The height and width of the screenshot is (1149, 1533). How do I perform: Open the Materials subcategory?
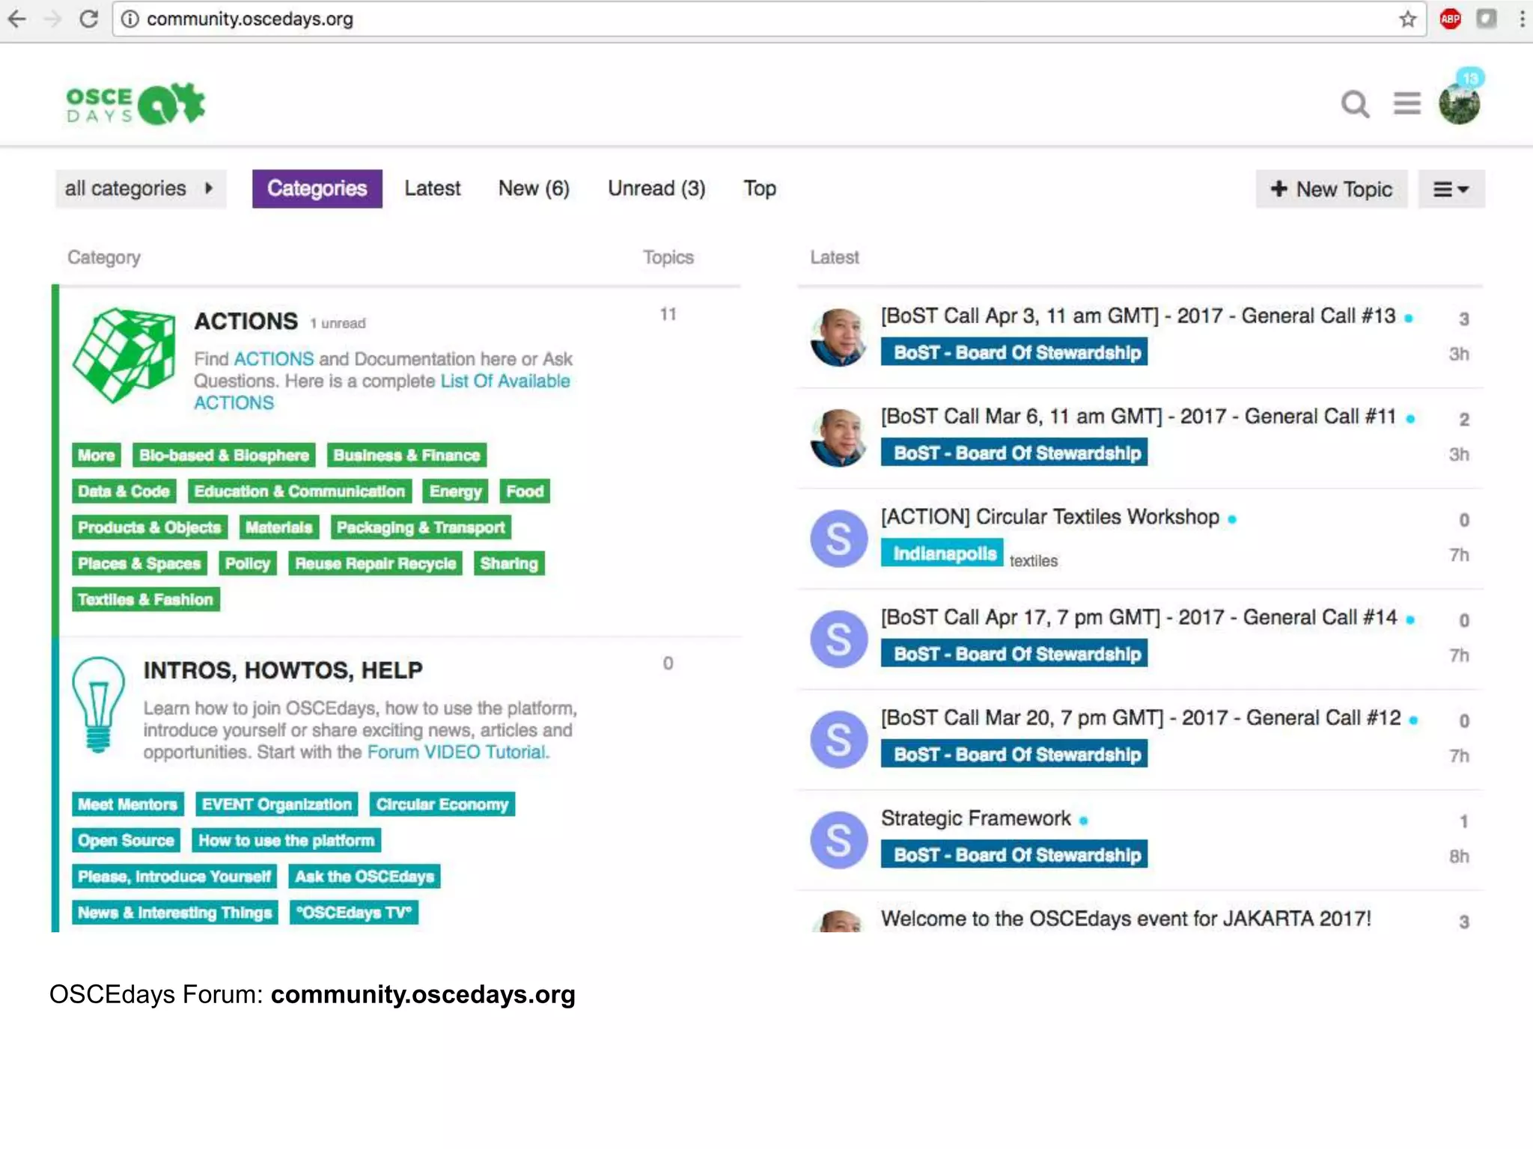pos(279,527)
